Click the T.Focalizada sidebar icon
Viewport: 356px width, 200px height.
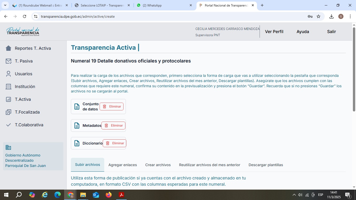[8, 112]
